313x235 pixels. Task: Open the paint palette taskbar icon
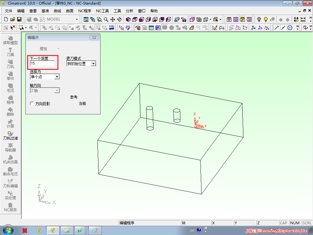coord(95,231)
